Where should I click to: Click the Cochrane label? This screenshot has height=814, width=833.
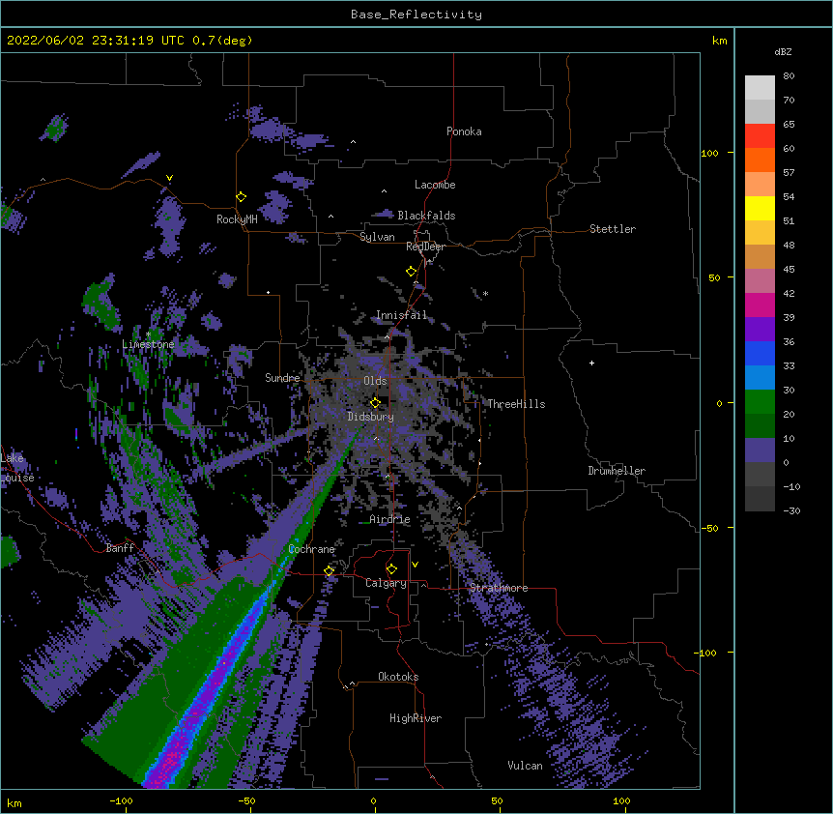(x=312, y=549)
